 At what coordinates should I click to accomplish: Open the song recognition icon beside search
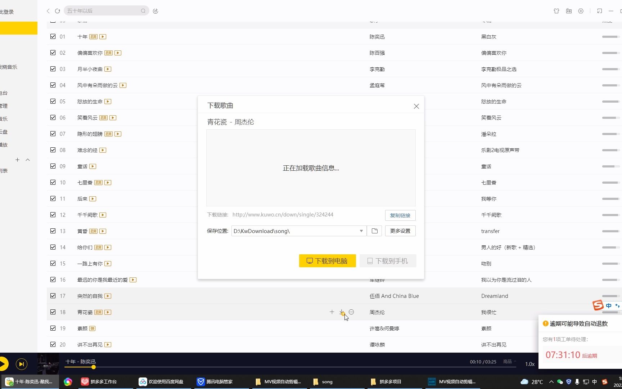click(x=155, y=11)
